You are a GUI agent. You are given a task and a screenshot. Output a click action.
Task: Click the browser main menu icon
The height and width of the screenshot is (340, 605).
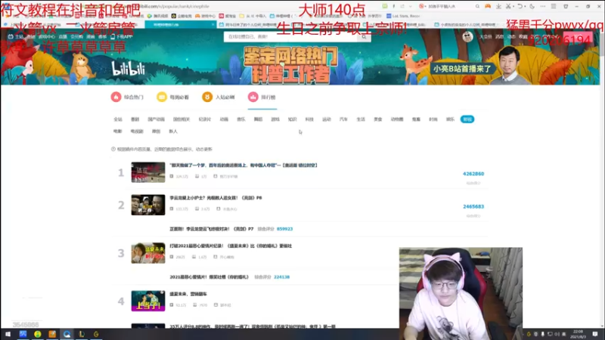(x=554, y=6)
